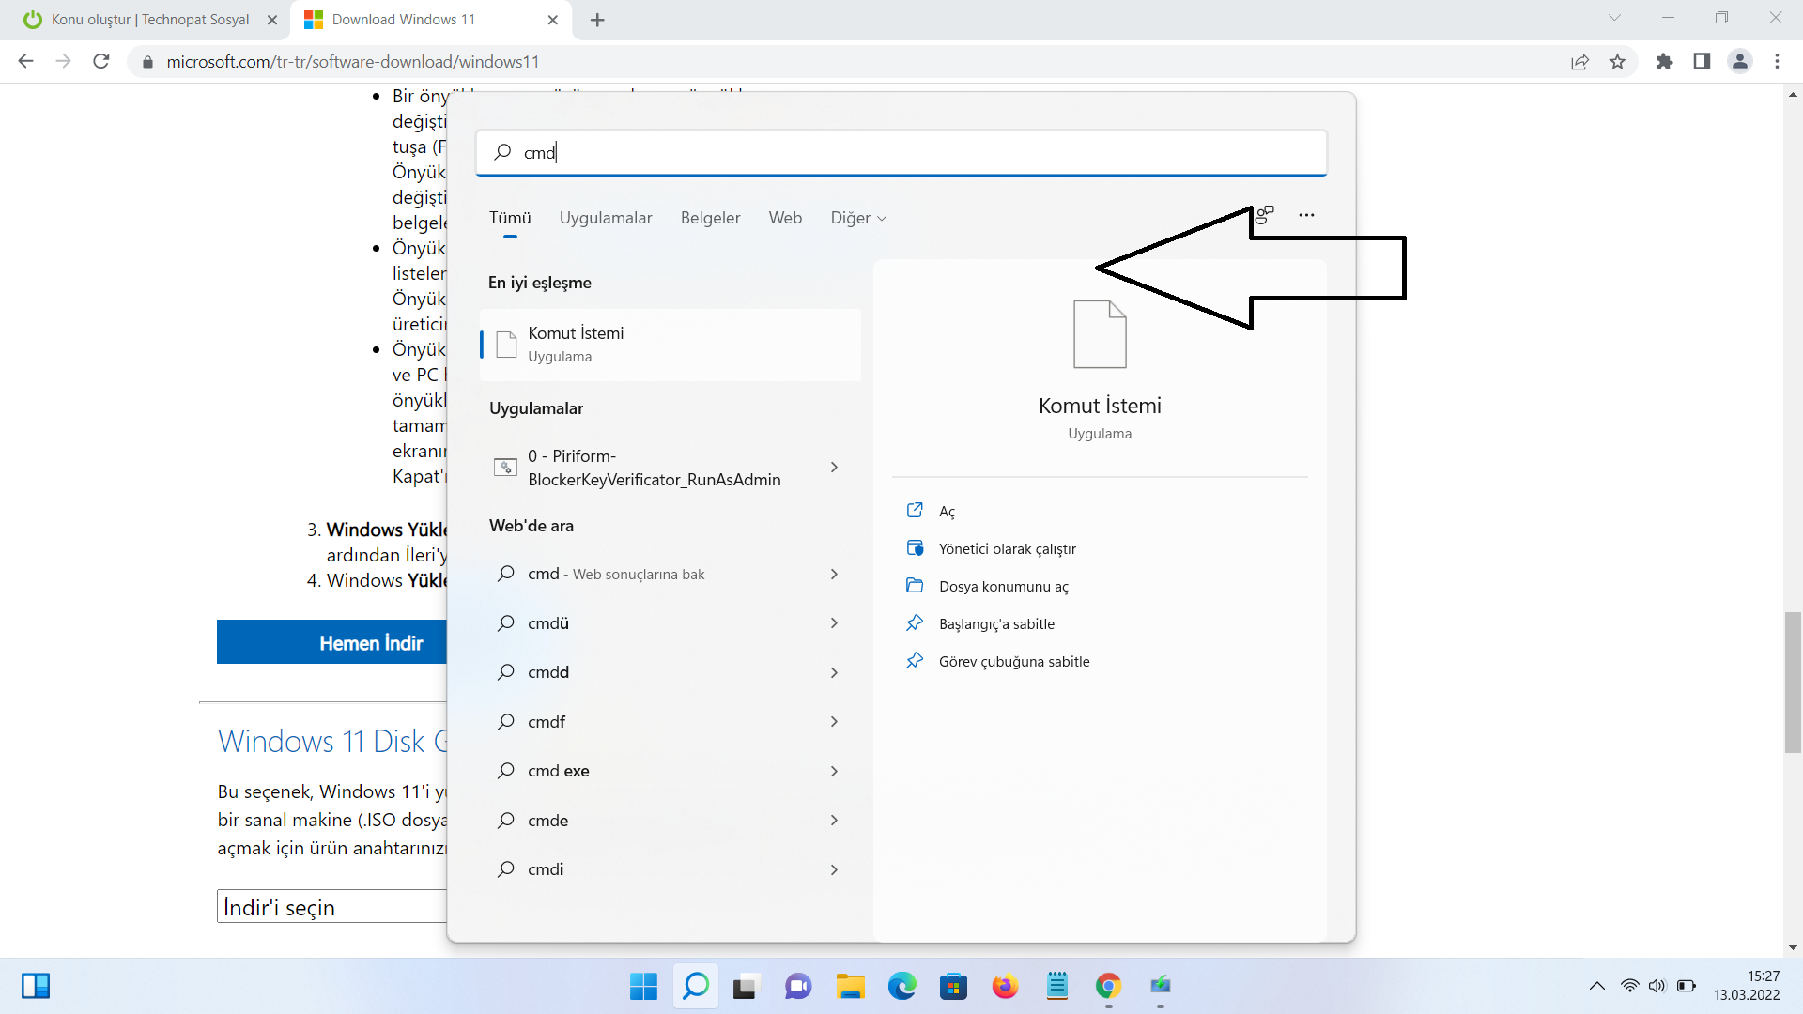Click the Yönetici olarak çalıştır shield icon
Viewport: 1803px width, 1014px height.
tap(915, 548)
